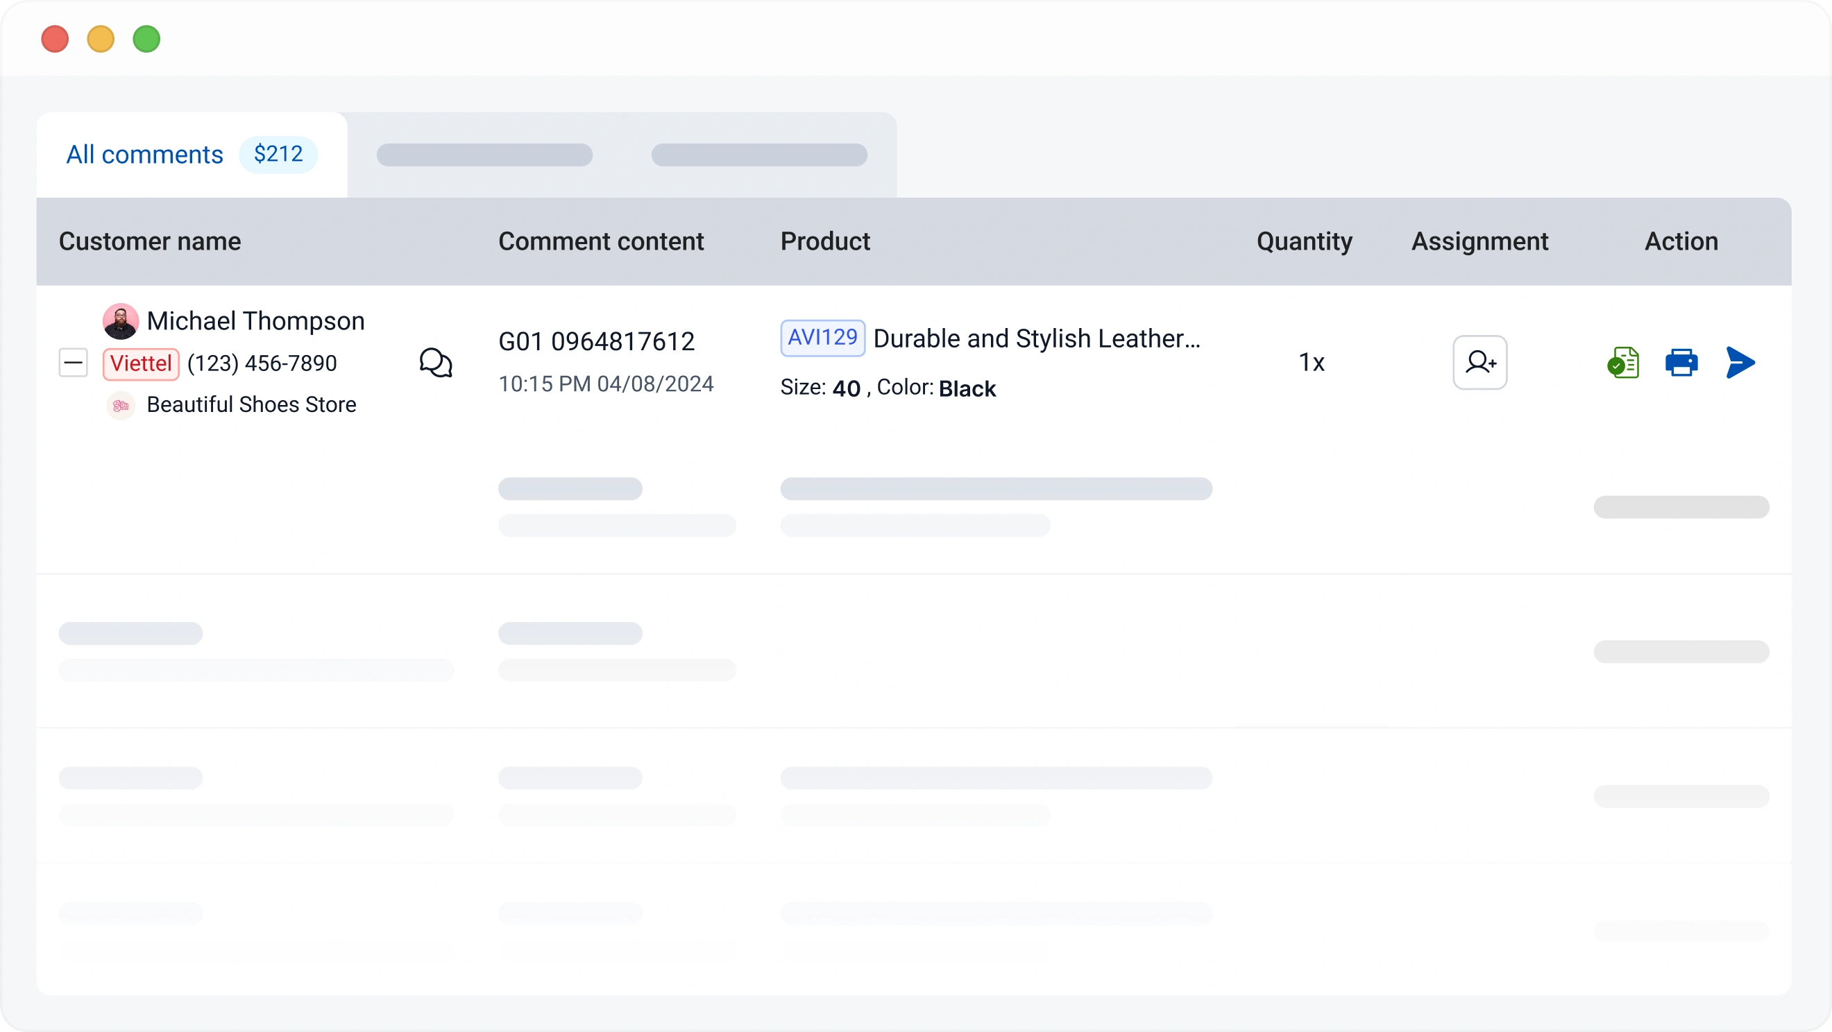Open the chat conversation bubbles icon
The width and height of the screenshot is (1832, 1032).
tap(435, 363)
